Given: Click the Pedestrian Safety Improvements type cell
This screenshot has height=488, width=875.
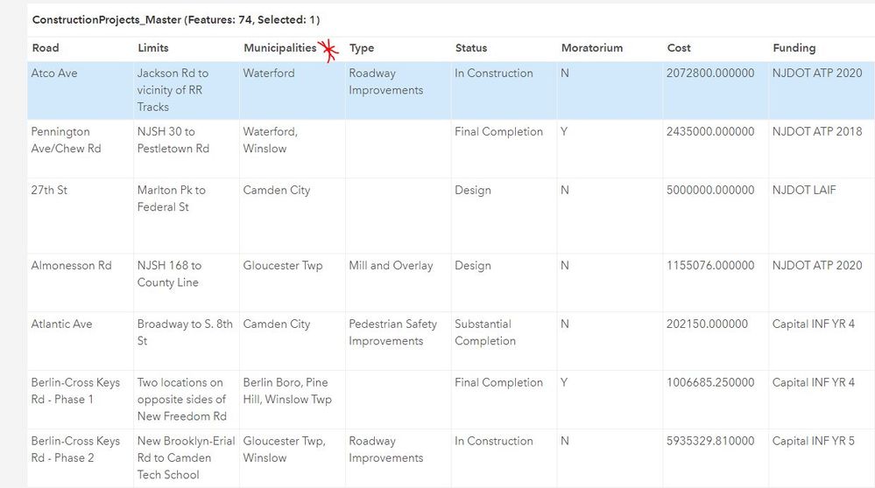Looking at the screenshot, I should [x=392, y=332].
